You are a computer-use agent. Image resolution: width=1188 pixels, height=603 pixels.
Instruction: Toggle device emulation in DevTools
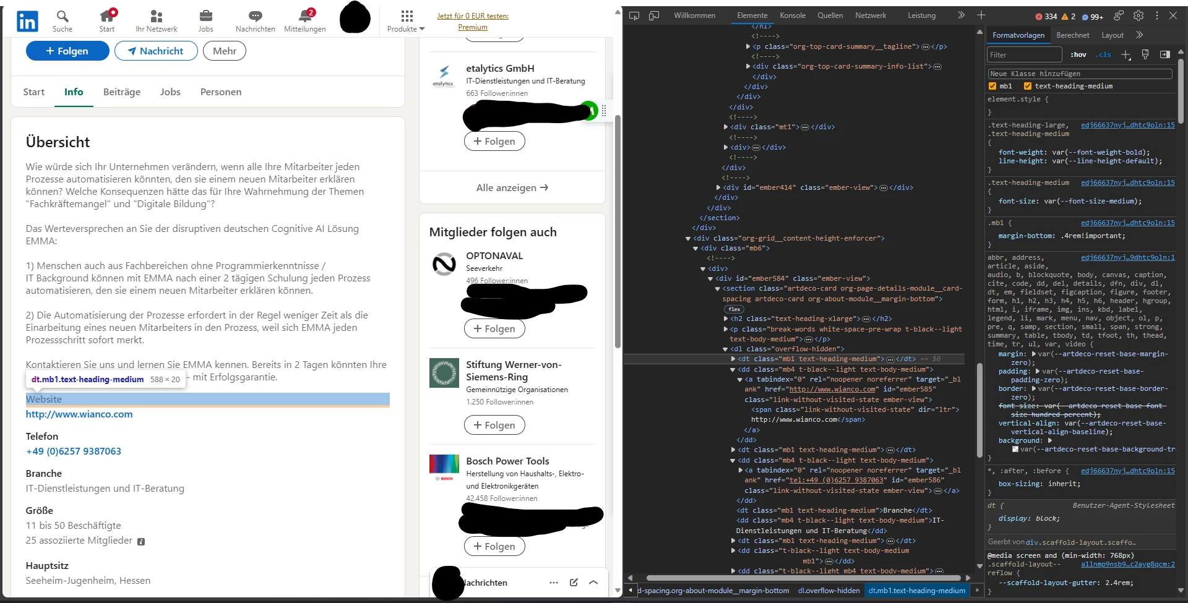[x=654, y=15]
